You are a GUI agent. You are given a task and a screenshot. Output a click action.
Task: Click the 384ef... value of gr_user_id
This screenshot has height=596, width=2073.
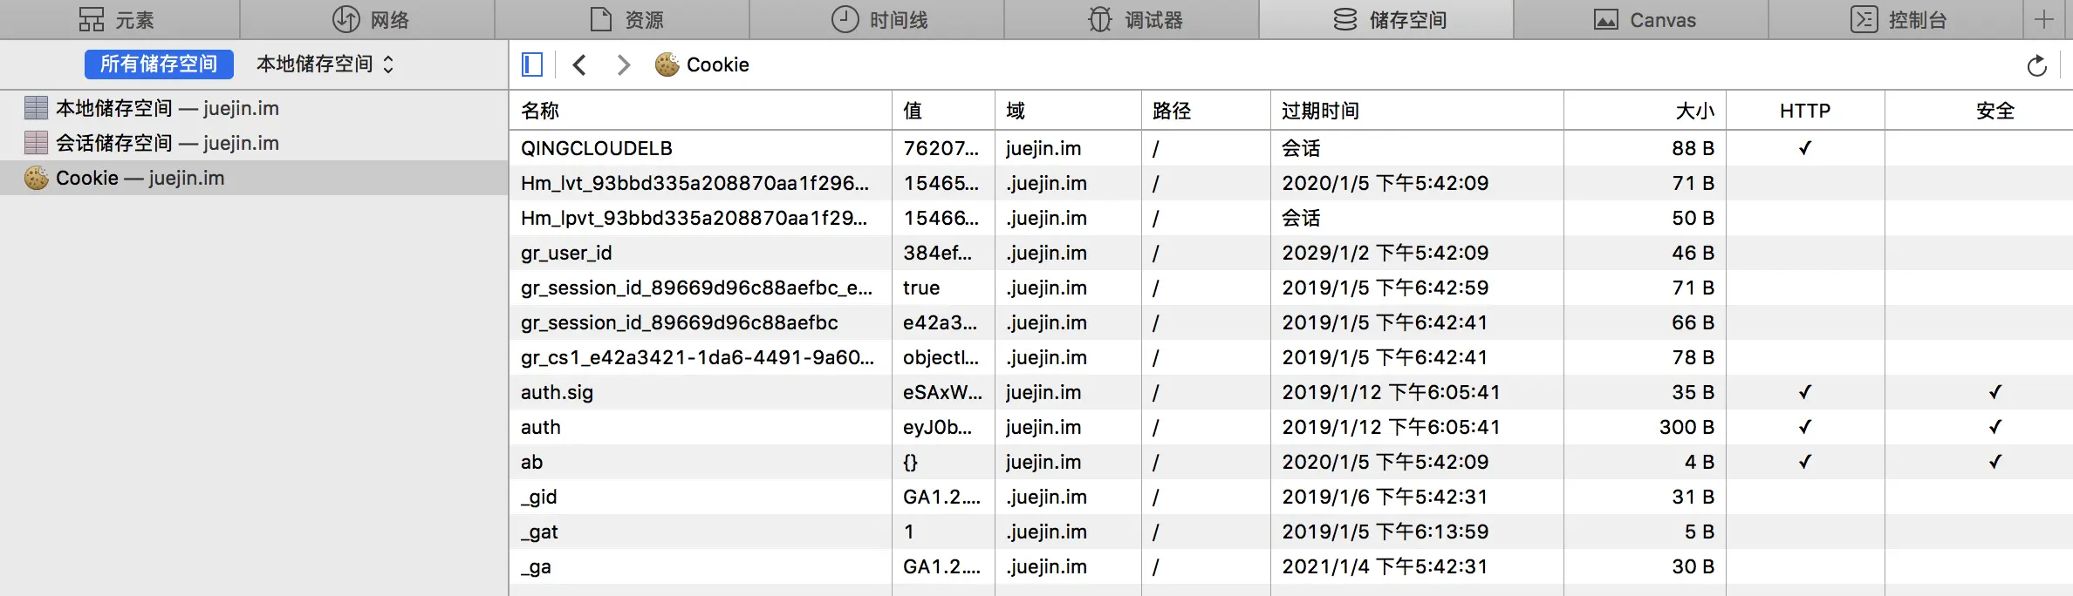point(937,253)
